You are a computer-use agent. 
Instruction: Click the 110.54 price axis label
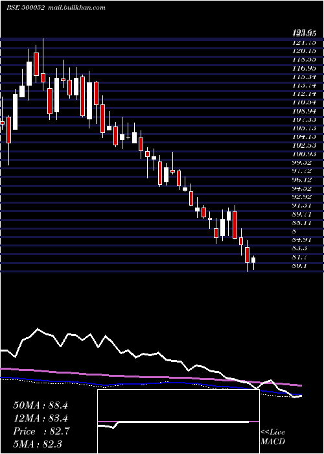(x=303, y=102)
